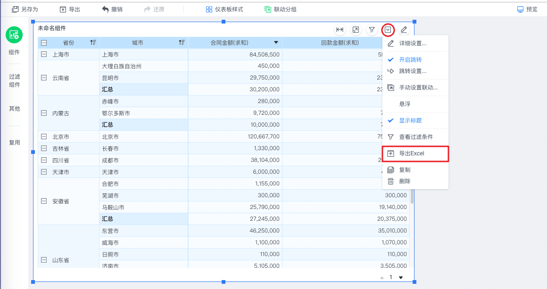Open 合同金额(求和) header dropdown arrow
The image size is (547, 289).
pos(276,42)
